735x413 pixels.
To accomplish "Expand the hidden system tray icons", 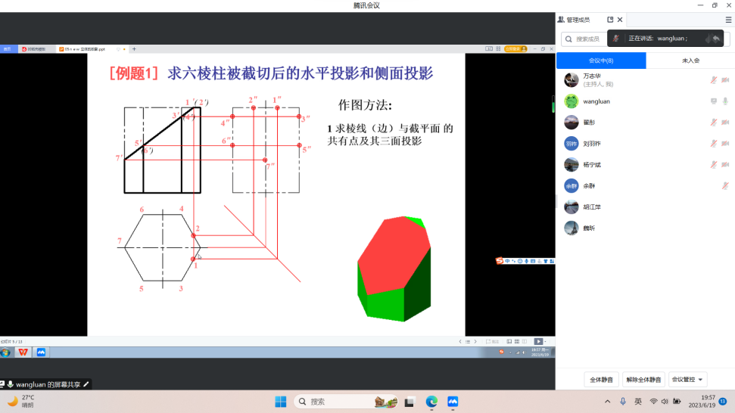I will pyautogui.click(x=607, y=402).
